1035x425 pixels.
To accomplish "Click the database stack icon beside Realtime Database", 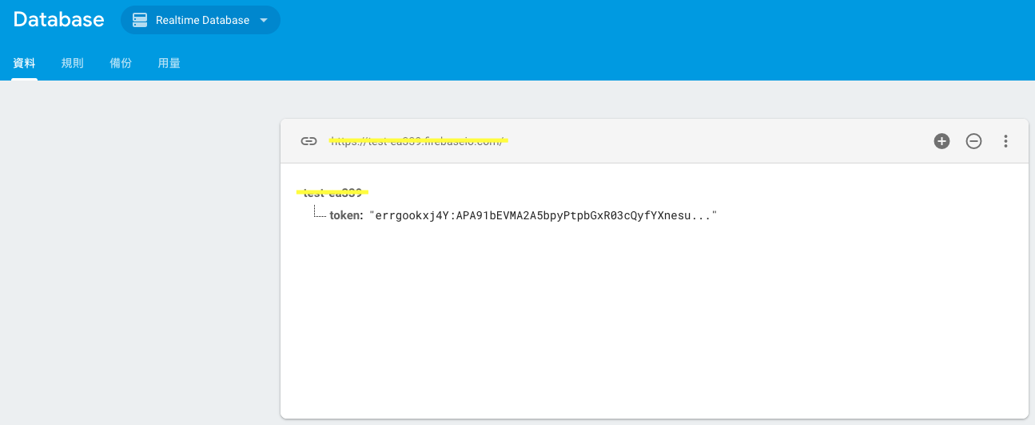I will pyautogui.click(x=140, y=20).
